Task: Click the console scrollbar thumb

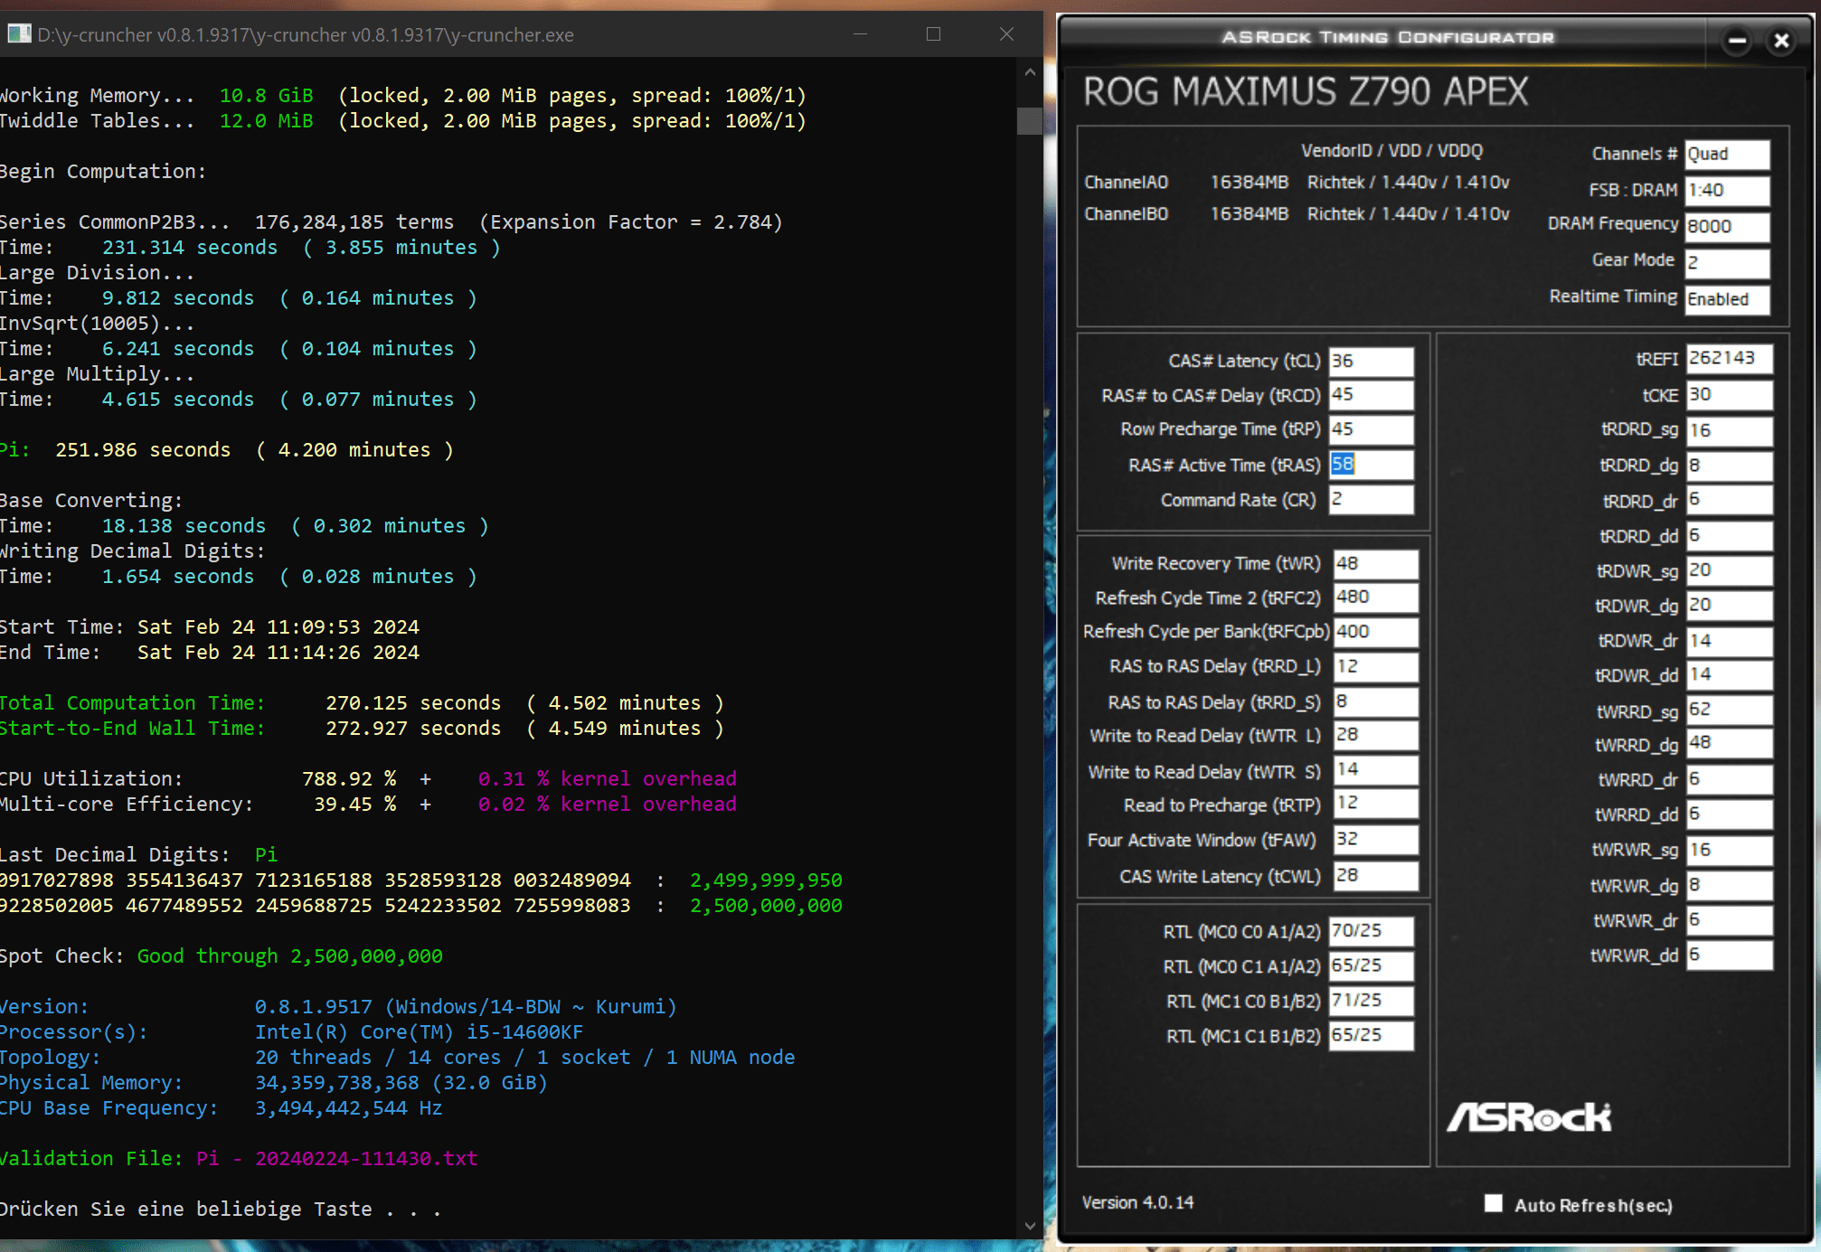Action: click(1030, 121)
